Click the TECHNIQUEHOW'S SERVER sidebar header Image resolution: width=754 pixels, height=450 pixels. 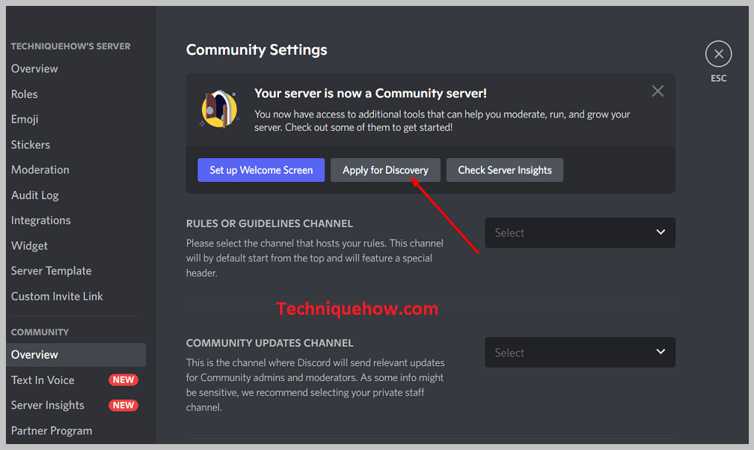click(71, 46)
